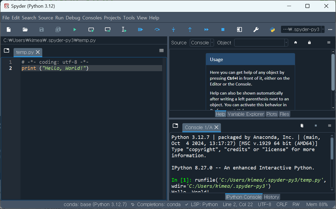
Task: Open the Run menu
Action: pos(60,18)
